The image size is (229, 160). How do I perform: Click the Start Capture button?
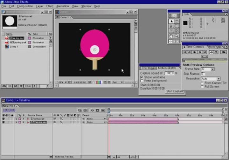point(175,91)
